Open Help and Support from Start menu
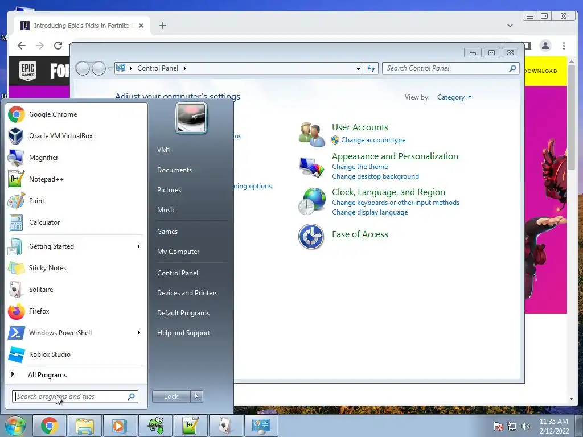This screenshot has height=437, width=583. pos(183,333)
